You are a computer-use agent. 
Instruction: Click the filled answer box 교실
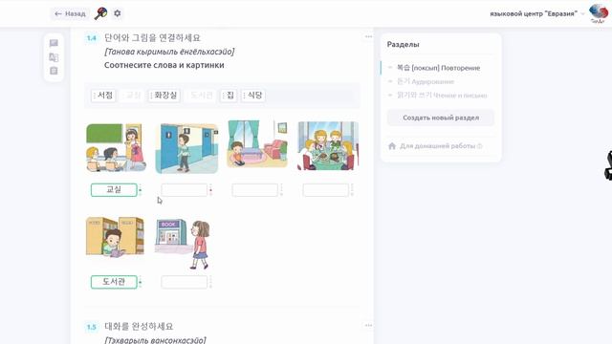tap(114, 190)
